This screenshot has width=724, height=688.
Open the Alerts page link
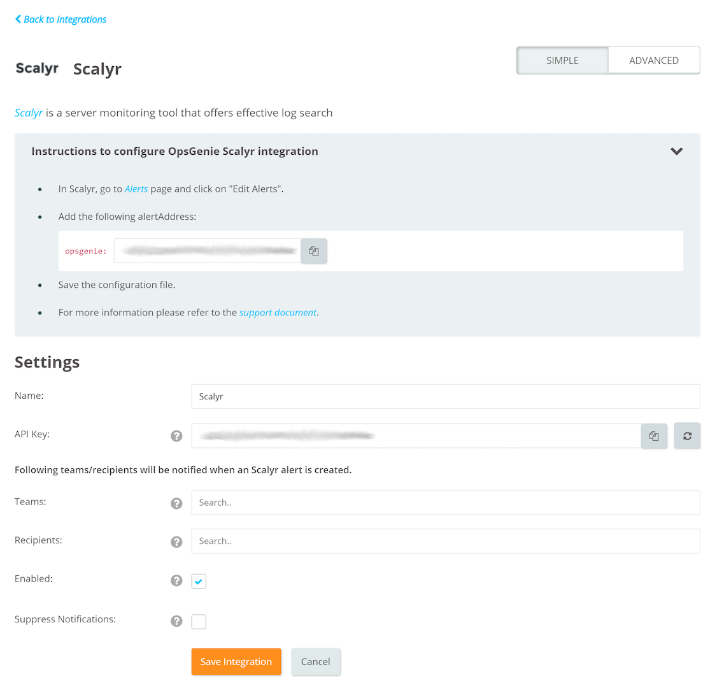coord(136,189)
